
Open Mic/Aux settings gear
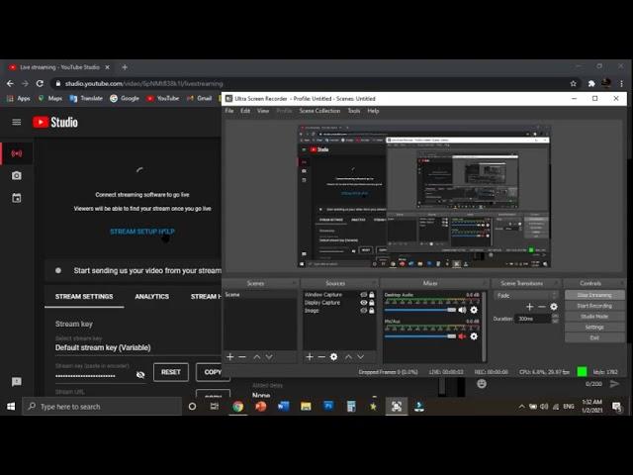tap(474, 336)
